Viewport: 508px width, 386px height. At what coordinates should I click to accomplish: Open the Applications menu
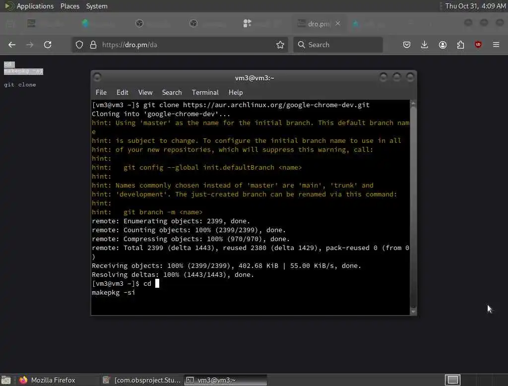[35, 6]
